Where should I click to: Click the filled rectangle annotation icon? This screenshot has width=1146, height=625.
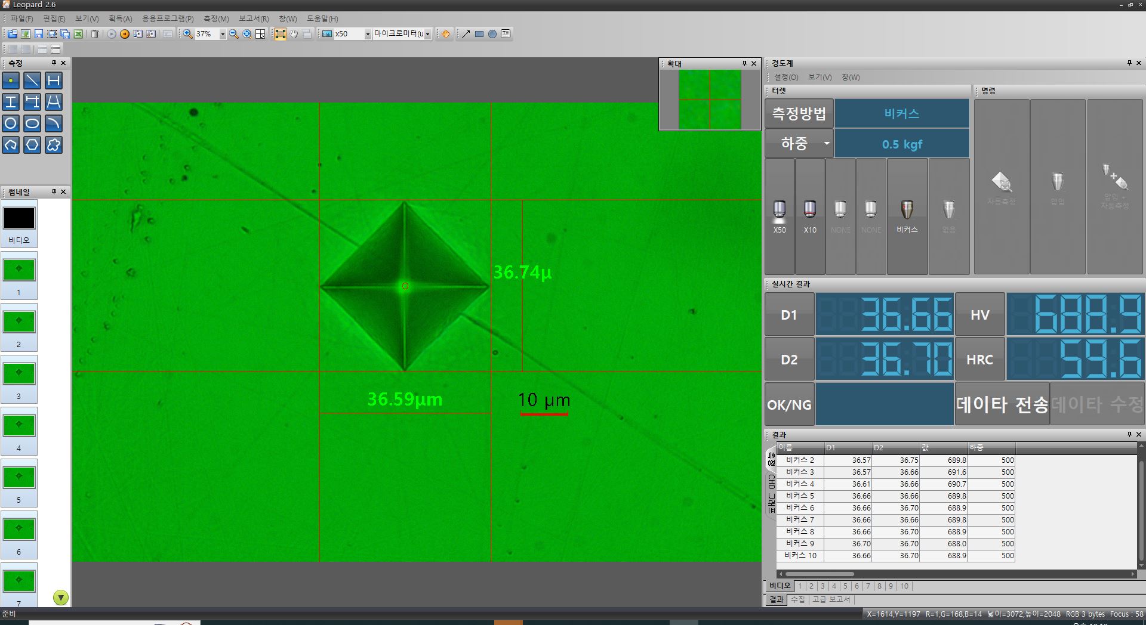coord(479,34)
